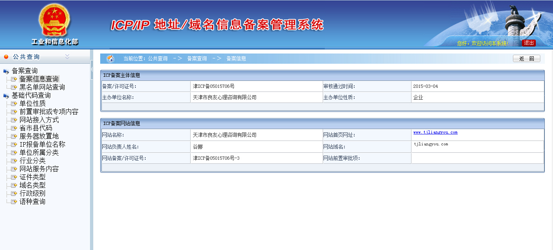Click the icon beside 单位所属分类

[14, 153]
